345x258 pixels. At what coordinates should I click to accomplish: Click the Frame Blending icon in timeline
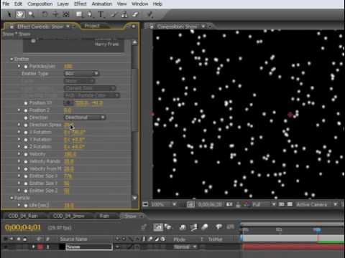coord(194,227)
